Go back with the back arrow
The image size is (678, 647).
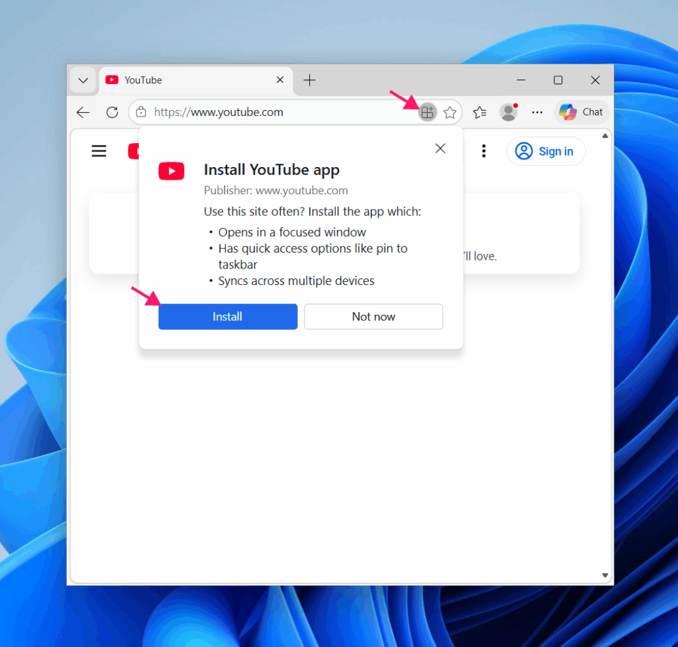tap(83, 113)
